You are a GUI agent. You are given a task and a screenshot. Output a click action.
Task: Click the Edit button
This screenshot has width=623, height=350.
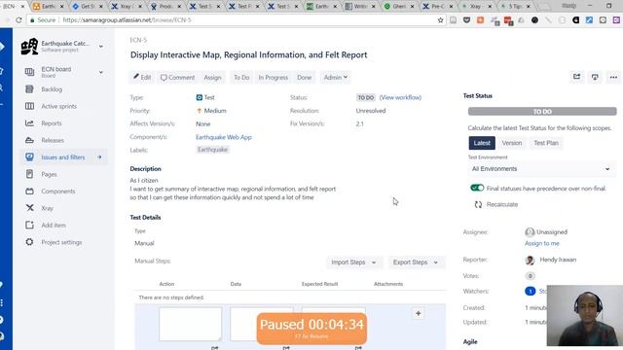(x=142, y=78)
